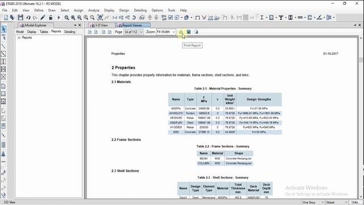This screenshot has height=205, width=364.
Task: Click the Units button in status bar
Action: click(354, 203)
